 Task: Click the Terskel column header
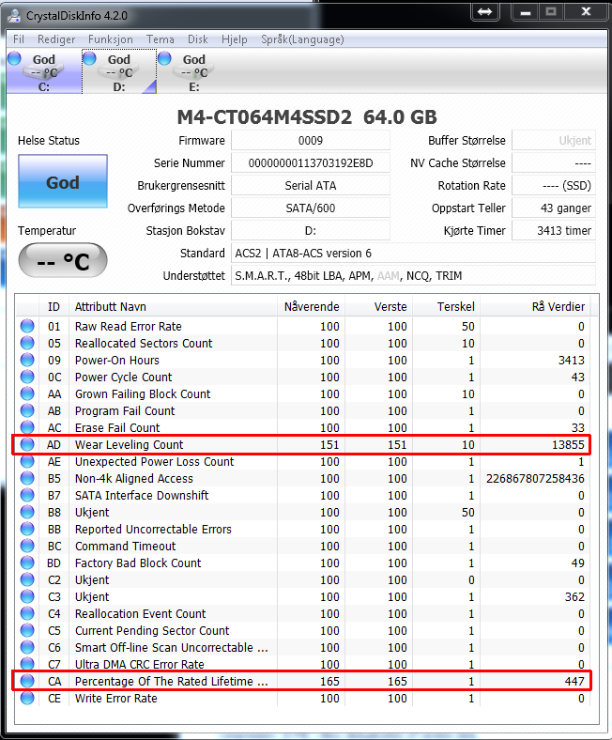447,307
